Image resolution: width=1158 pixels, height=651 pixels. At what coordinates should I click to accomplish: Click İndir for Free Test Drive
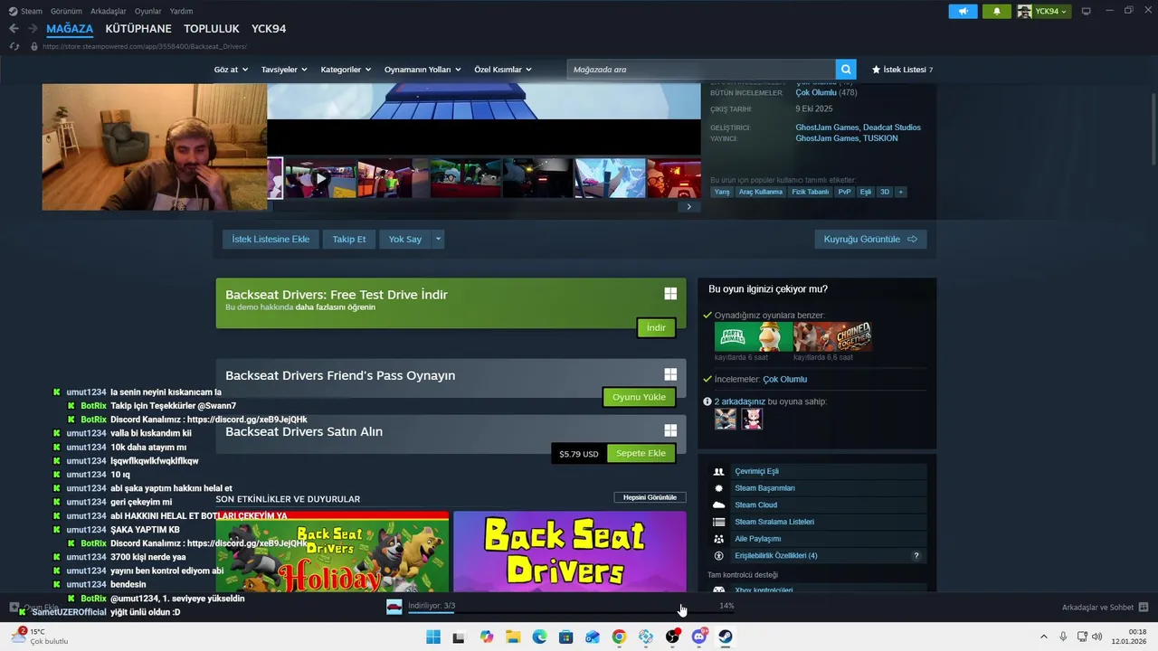tap(656, 327)
